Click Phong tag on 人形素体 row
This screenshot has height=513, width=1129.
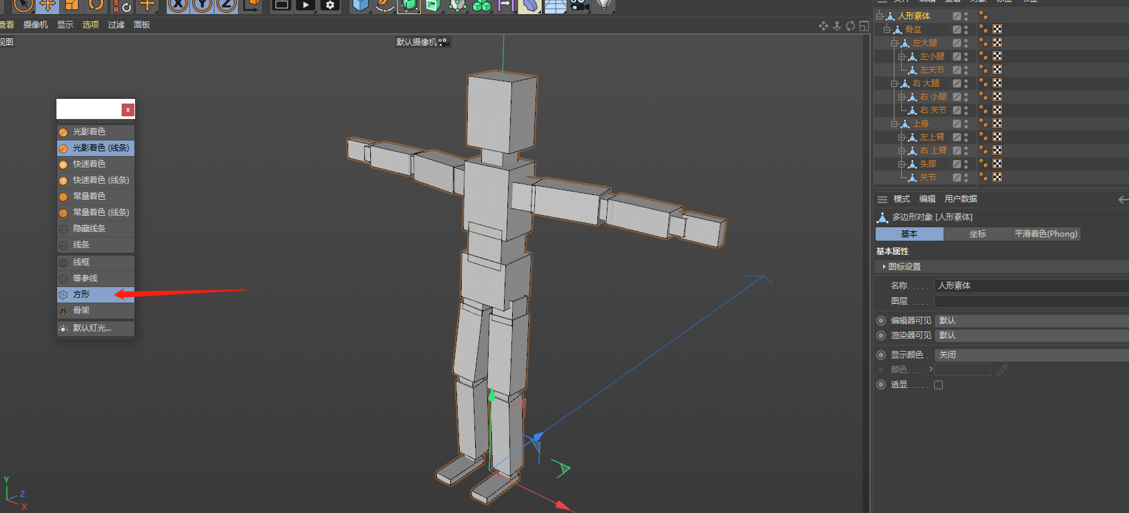point(984,15)
